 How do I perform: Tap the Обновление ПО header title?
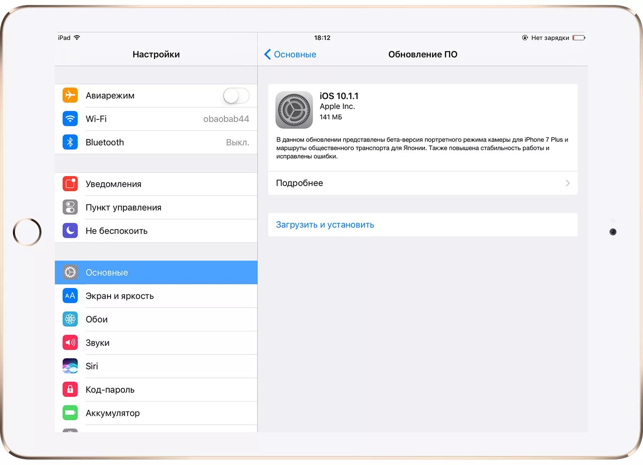pos(423,54)
